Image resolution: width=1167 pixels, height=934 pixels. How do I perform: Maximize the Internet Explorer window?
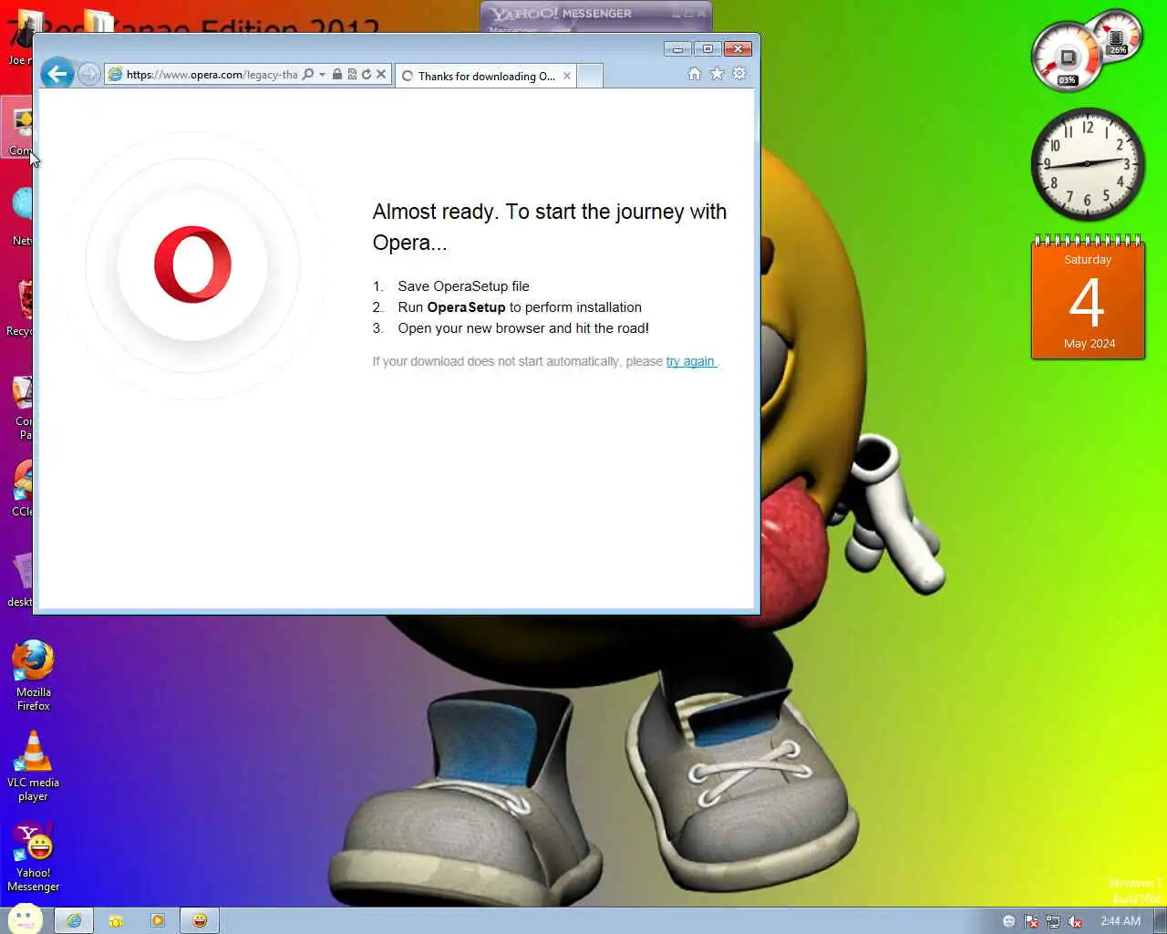[x=707, y=48]
